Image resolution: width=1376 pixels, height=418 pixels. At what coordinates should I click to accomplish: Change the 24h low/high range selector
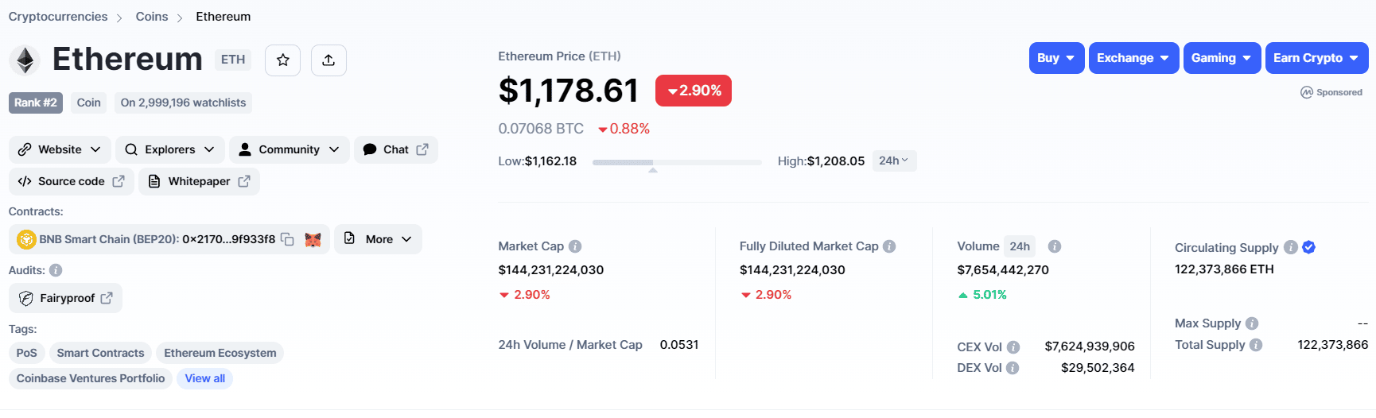point(894,161)
